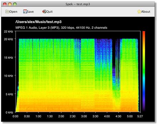This screenshot has width=157, height=124.
Task: Click the About star icon
Action: tap(139, 12)
